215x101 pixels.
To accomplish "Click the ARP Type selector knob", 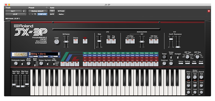I will tap(187, 57).
